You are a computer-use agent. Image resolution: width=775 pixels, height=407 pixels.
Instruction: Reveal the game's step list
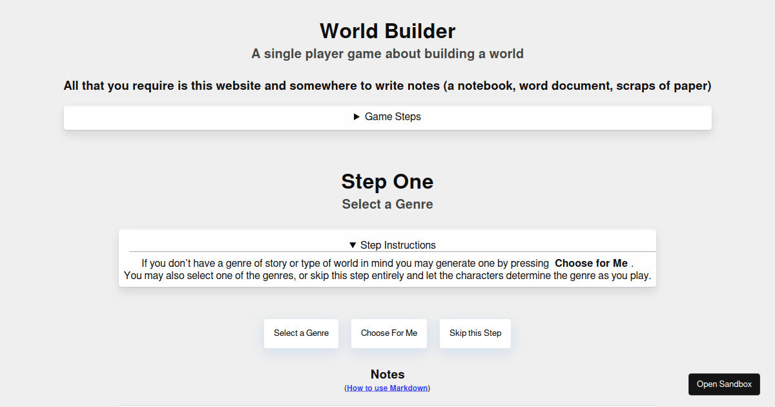(x=387, y=117)
